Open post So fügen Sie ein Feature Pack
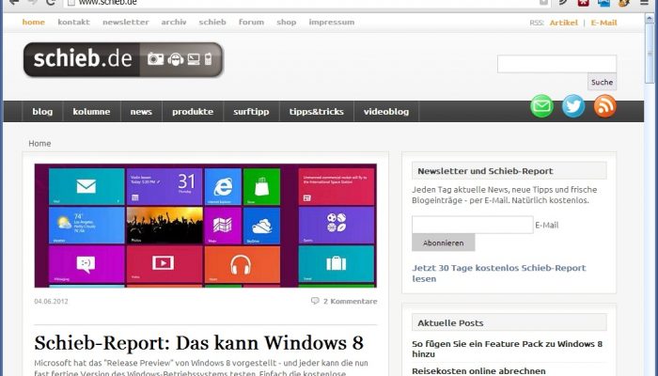The height and width of the screenshot is (376, 658). point(507,349)
